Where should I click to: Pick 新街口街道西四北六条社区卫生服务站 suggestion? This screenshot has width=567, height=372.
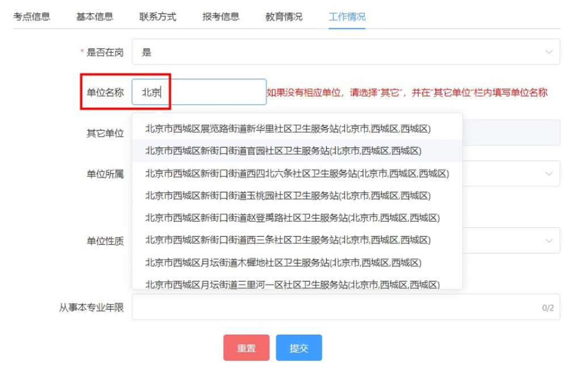297,174
